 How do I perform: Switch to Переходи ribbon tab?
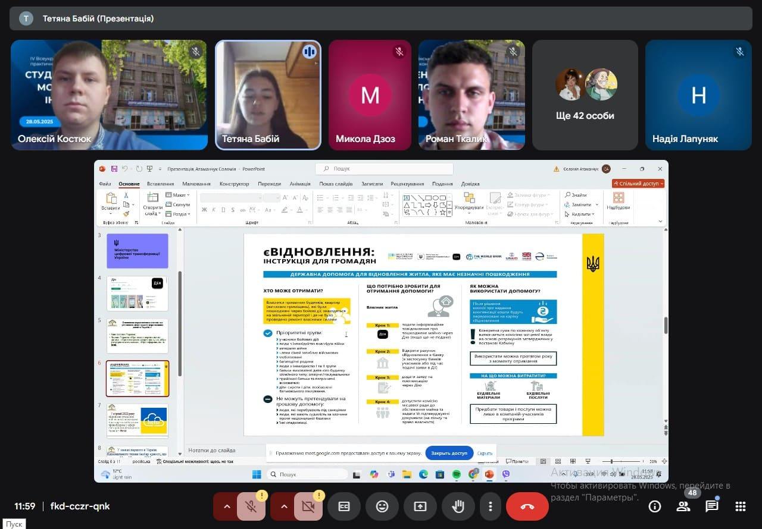click(270, 184)
